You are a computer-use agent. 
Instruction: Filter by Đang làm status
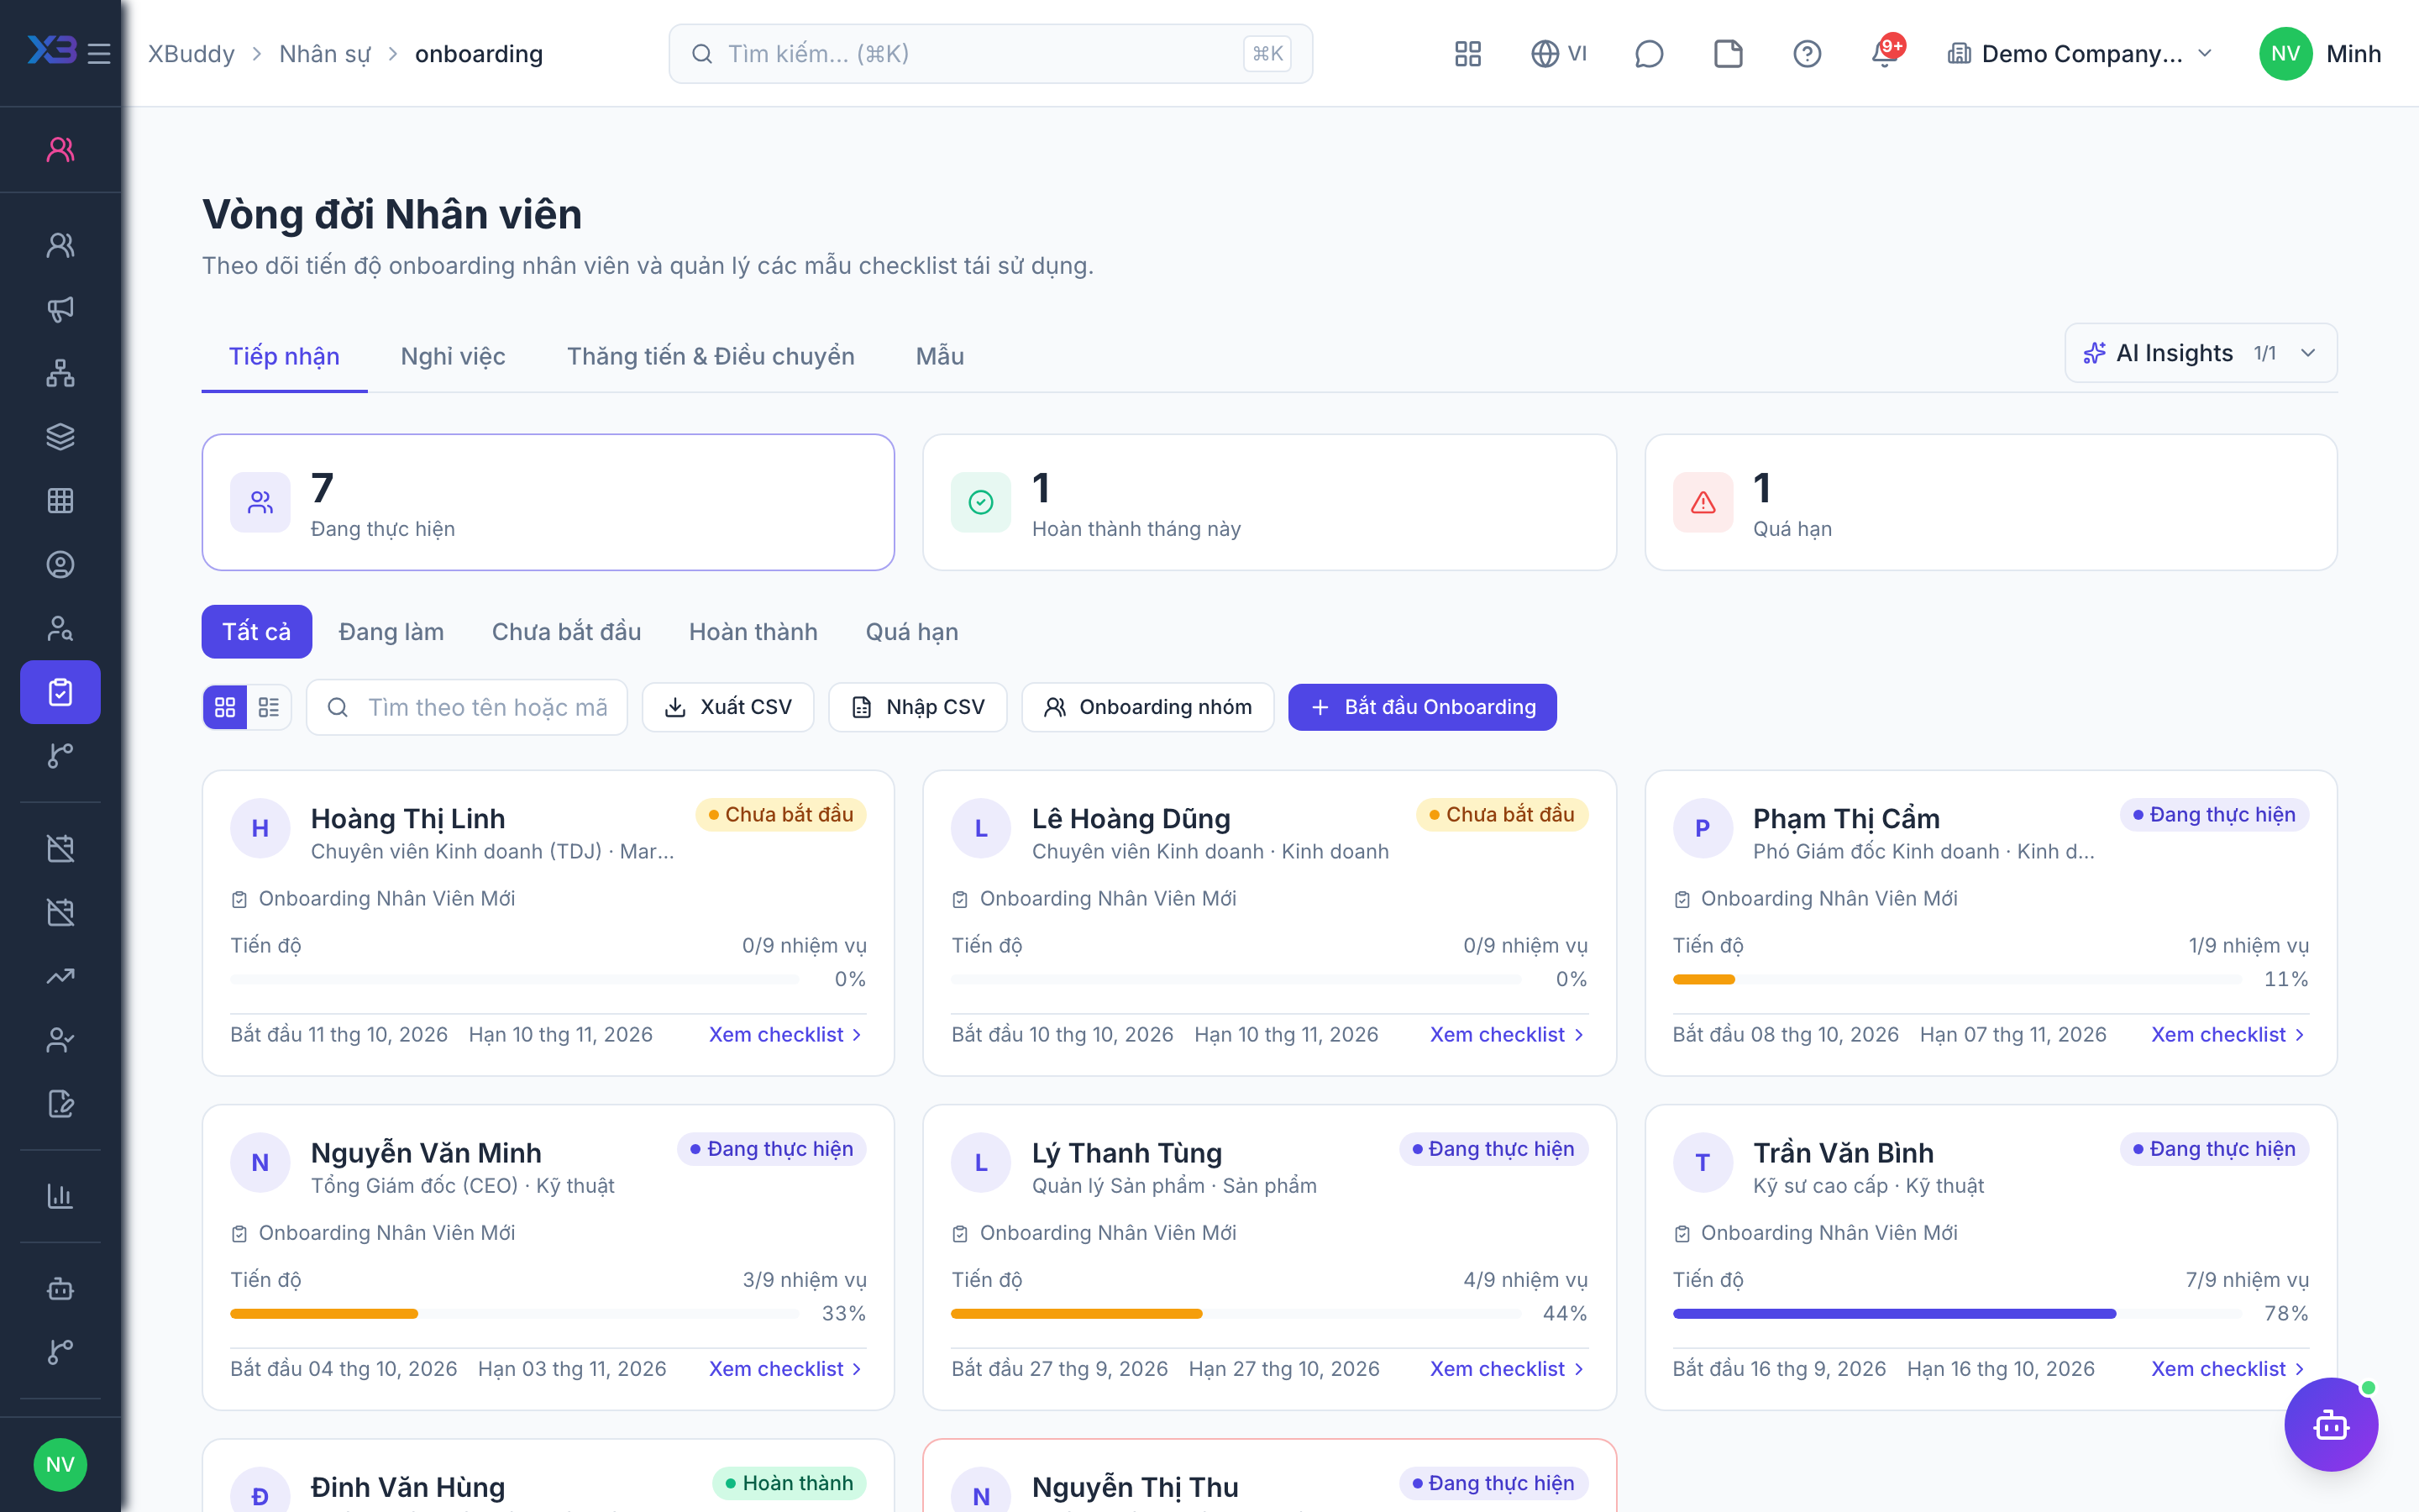pyautogui.click(x=391, y=632)
